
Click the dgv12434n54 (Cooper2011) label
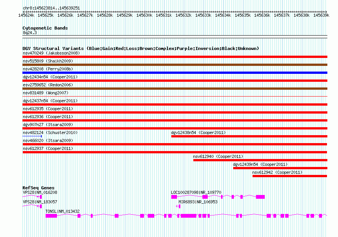[50, 77]
